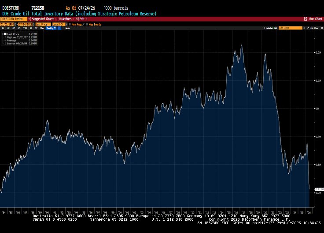This screenshot has width=324, height=233.
Task: Switch to line chart type icon next to Weekly
Action: click(59, 28)
